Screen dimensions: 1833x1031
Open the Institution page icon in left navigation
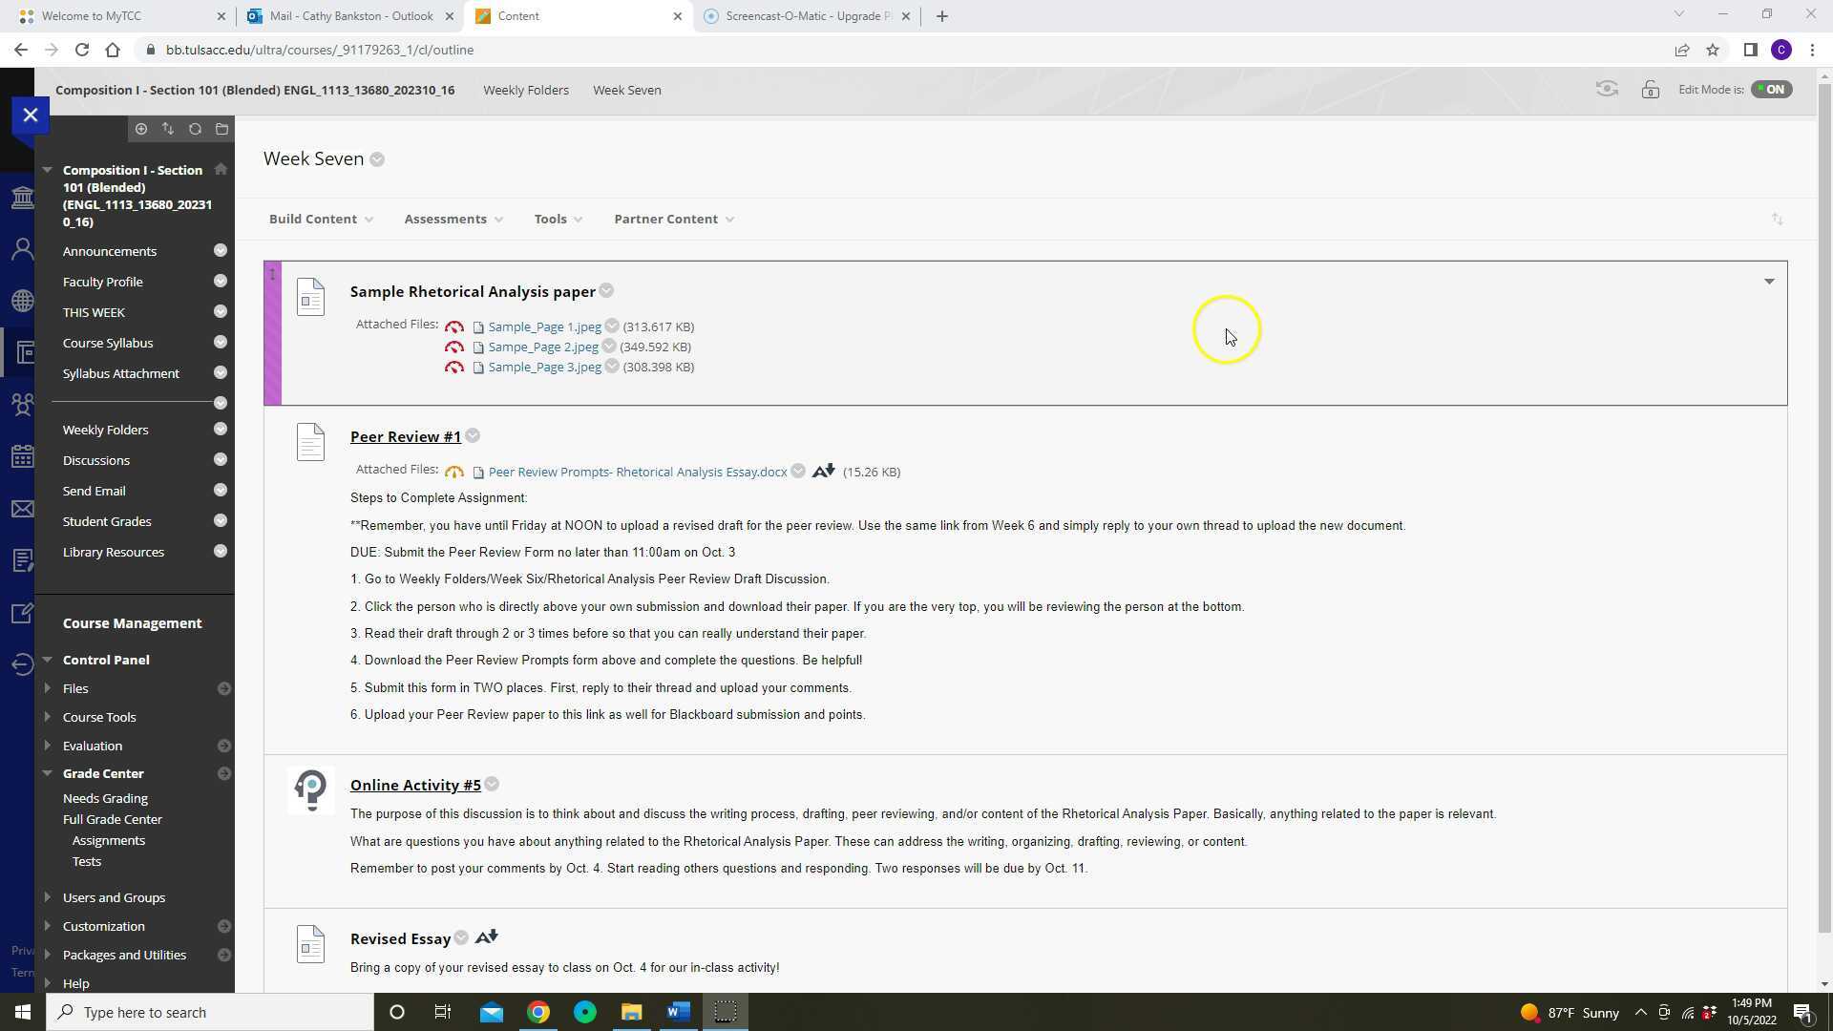(22, 198)
